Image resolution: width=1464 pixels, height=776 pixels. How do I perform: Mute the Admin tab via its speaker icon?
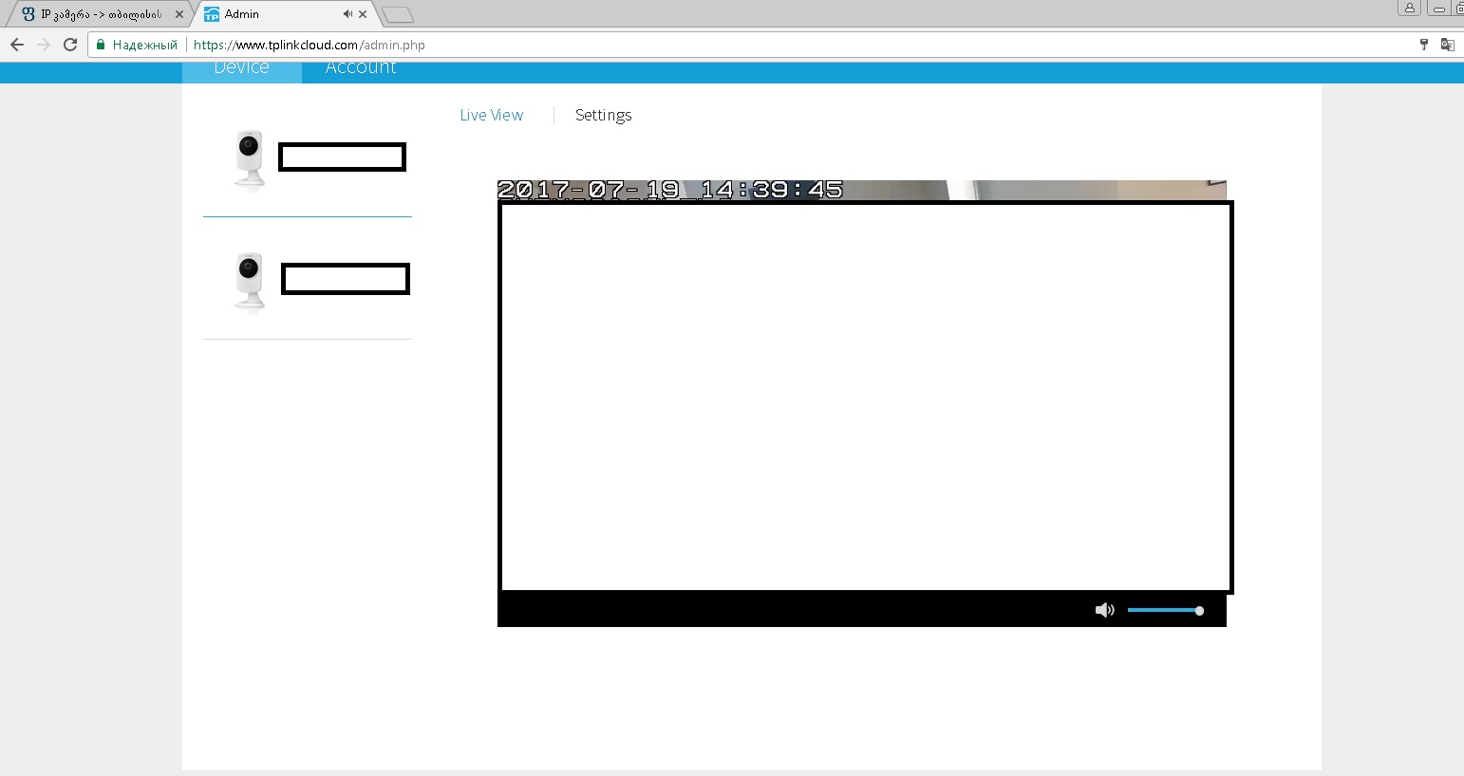(347, 14)
